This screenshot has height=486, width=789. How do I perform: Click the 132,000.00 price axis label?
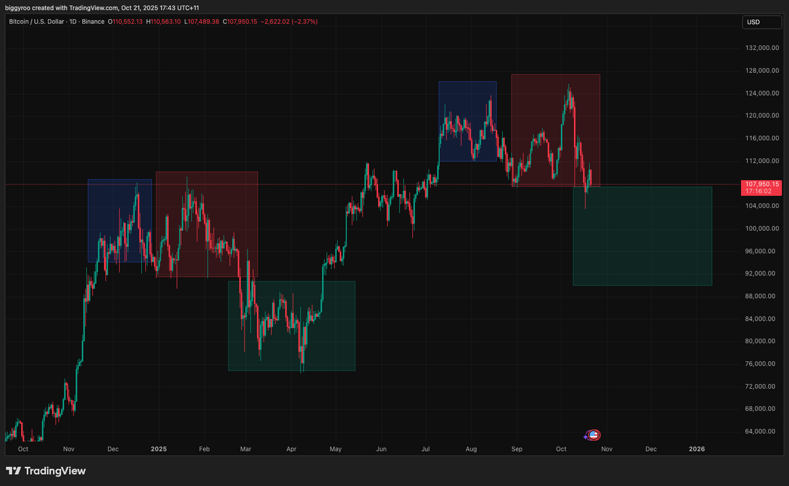(762, 48)
